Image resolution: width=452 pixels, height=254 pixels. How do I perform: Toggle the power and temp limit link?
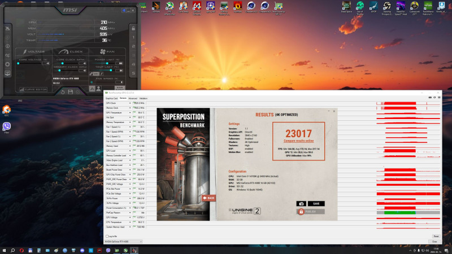[91, 74]
